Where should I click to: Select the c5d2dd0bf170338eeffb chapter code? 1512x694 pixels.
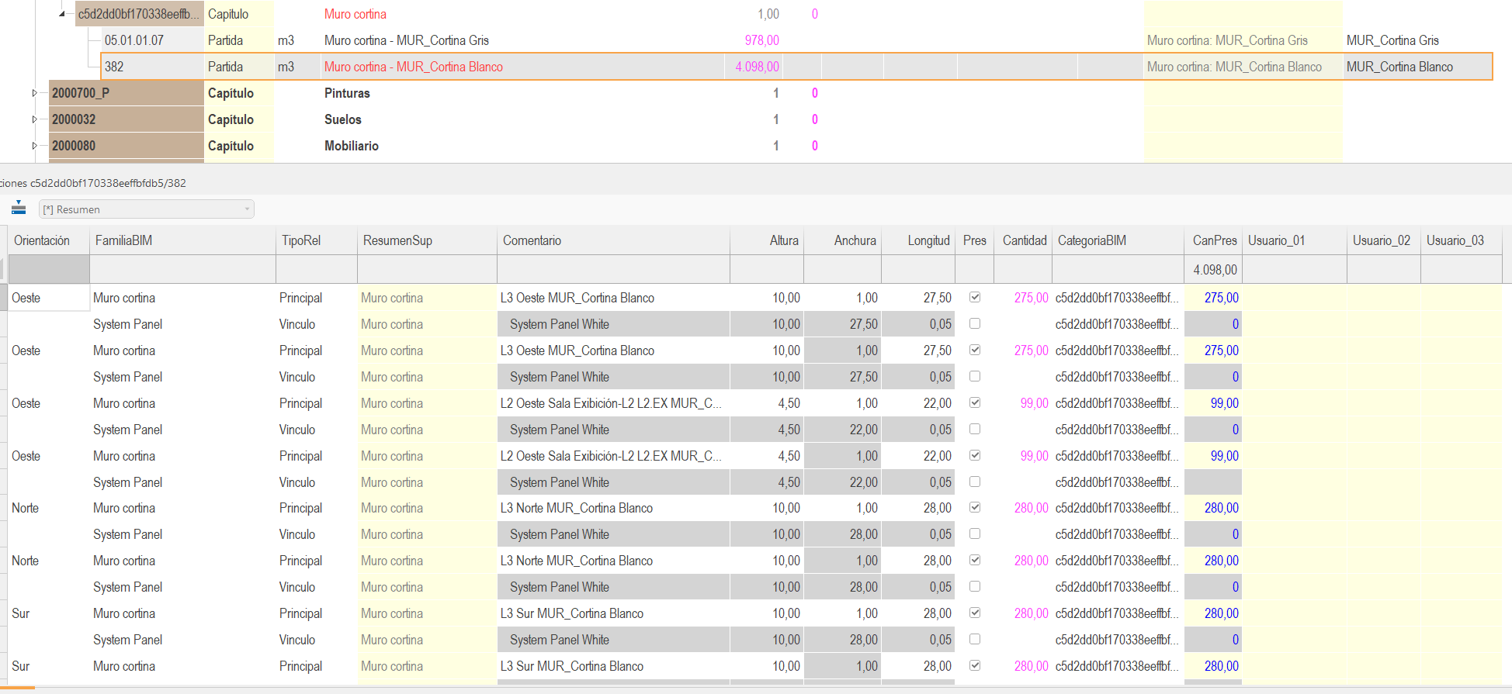139,14
